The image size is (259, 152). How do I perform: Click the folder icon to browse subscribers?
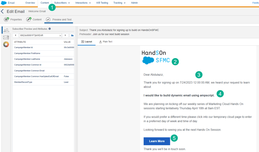72,35
